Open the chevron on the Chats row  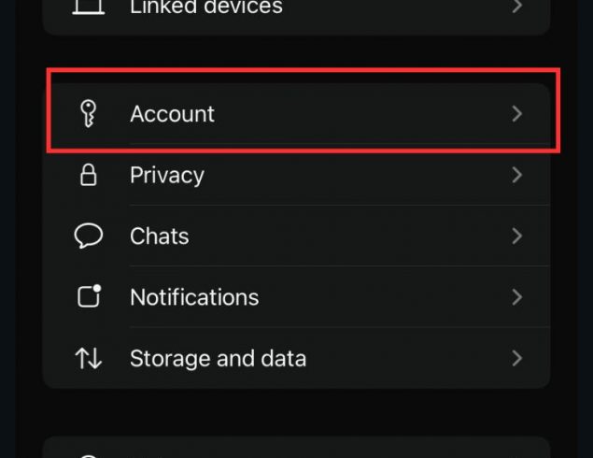coord(517,236)
